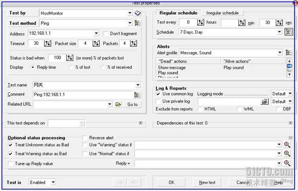Click the Packets count spinner button

pos(134,43)
